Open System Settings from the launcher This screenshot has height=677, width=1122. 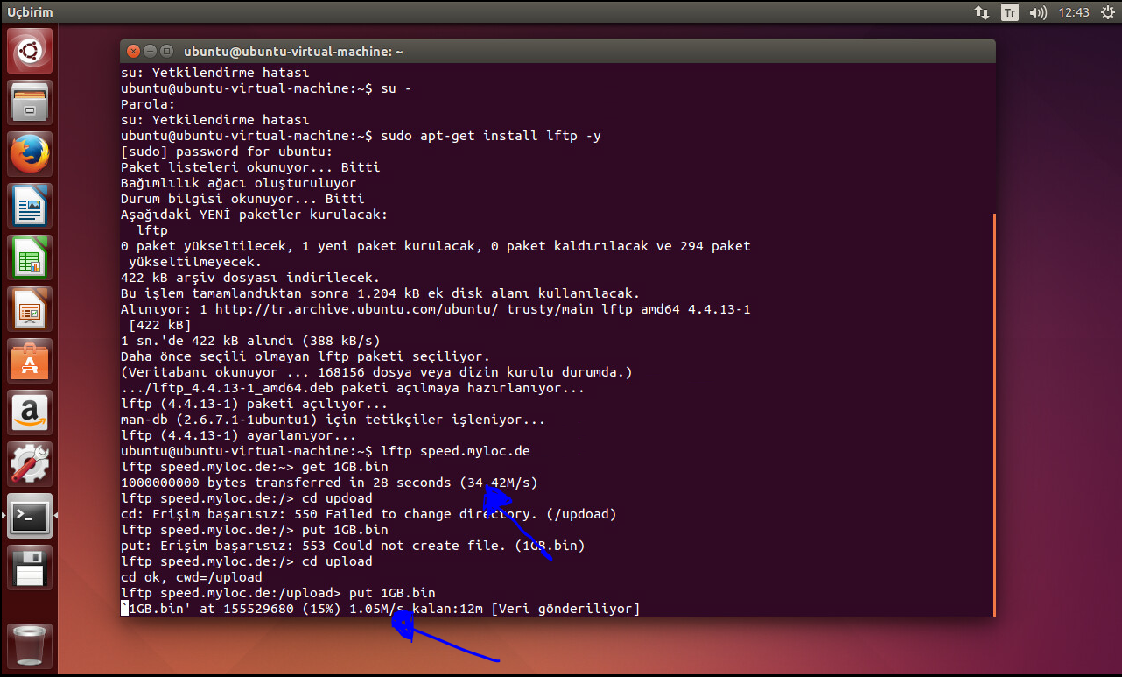pyautogui.click(x=30, y=464)
